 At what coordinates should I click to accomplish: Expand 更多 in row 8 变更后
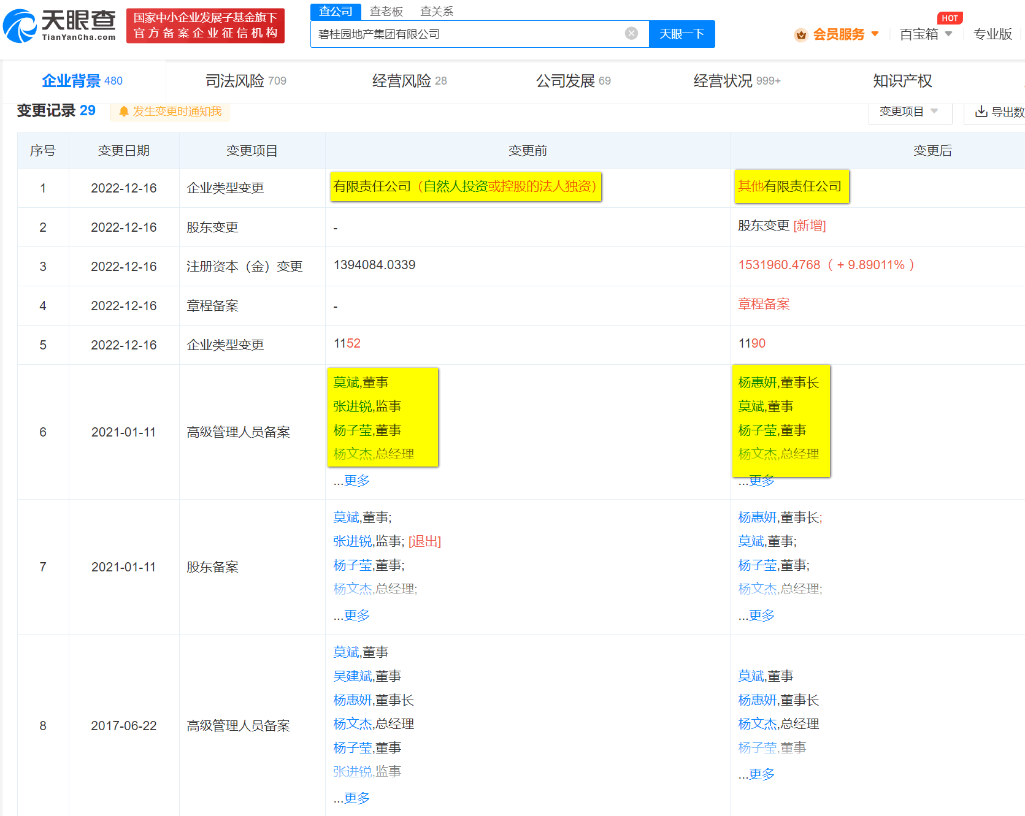click(761, 774)
